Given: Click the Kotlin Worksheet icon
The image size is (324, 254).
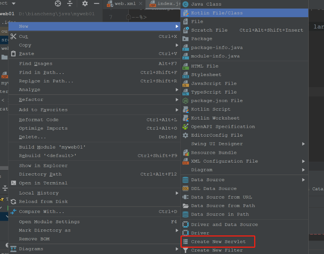Looking at the screenshot, I should [x=185, y=118].
